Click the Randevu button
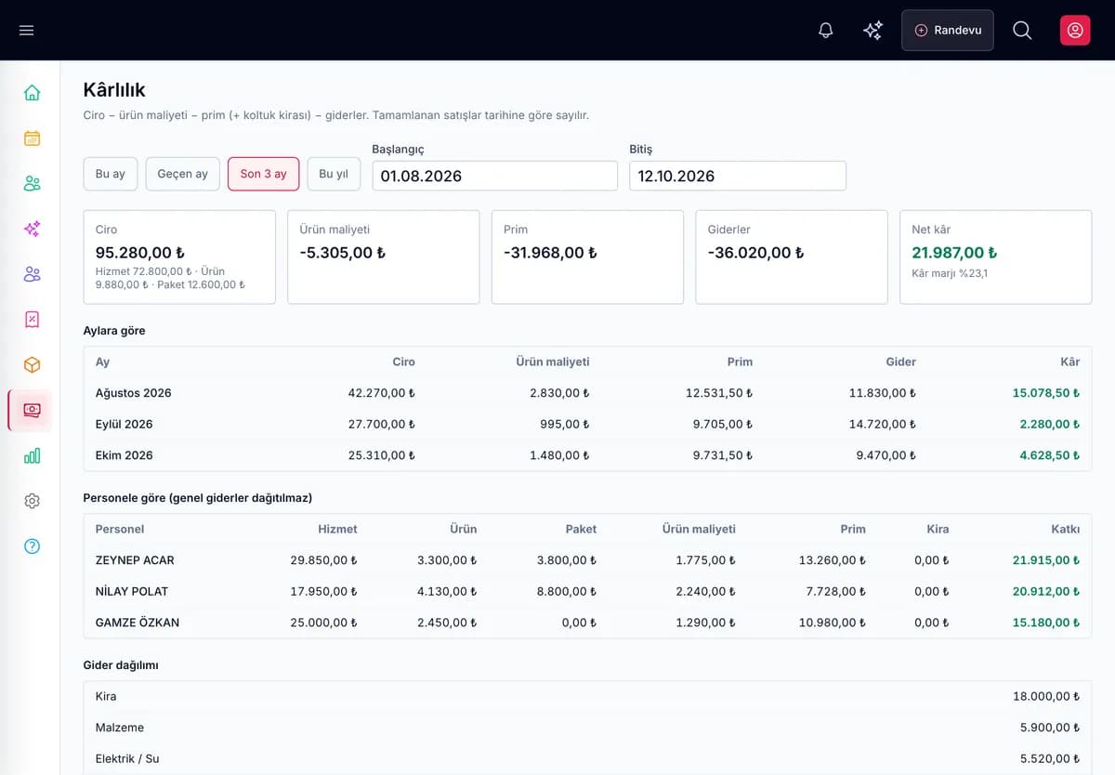The height and width of the screenshot is (775, 1115). pos(948,31)
